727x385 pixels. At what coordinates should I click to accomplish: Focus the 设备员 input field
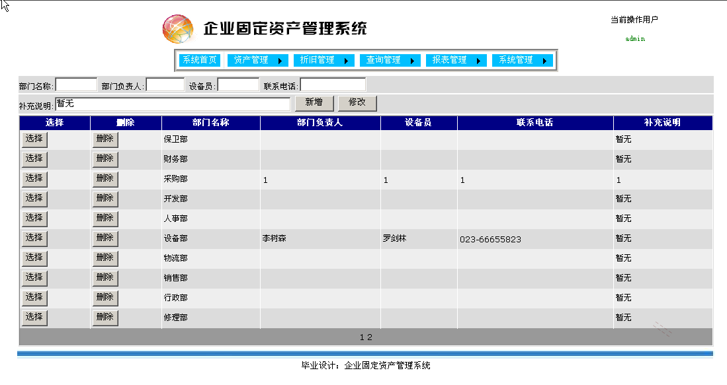238,85
